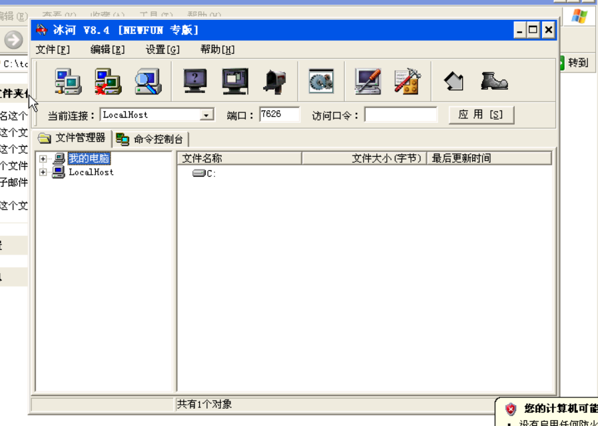Open the 帮助[H] menu
This screenshot has width=598, height=426.
point(217,49)
